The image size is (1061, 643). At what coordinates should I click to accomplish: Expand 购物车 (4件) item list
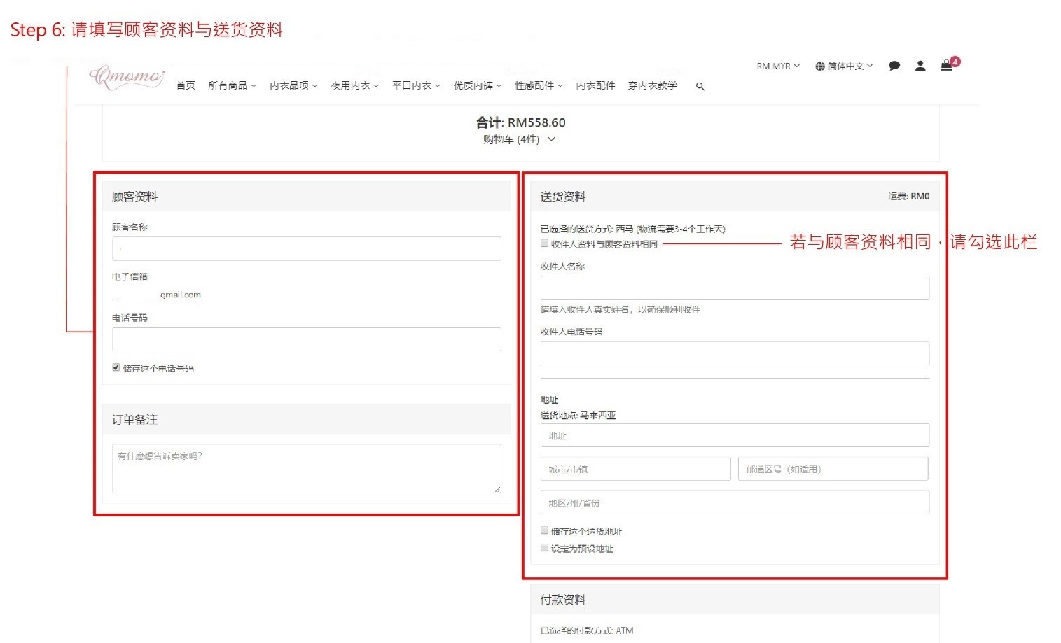[x=519, y=139]
